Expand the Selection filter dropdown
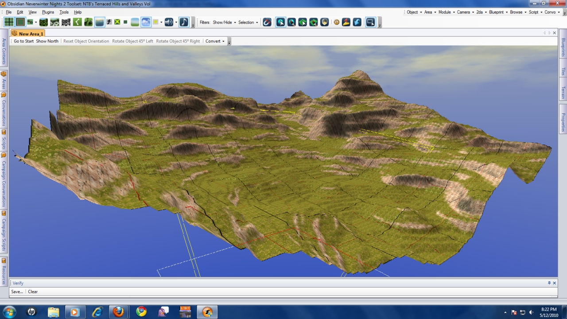567x319 pixels. 248,23
